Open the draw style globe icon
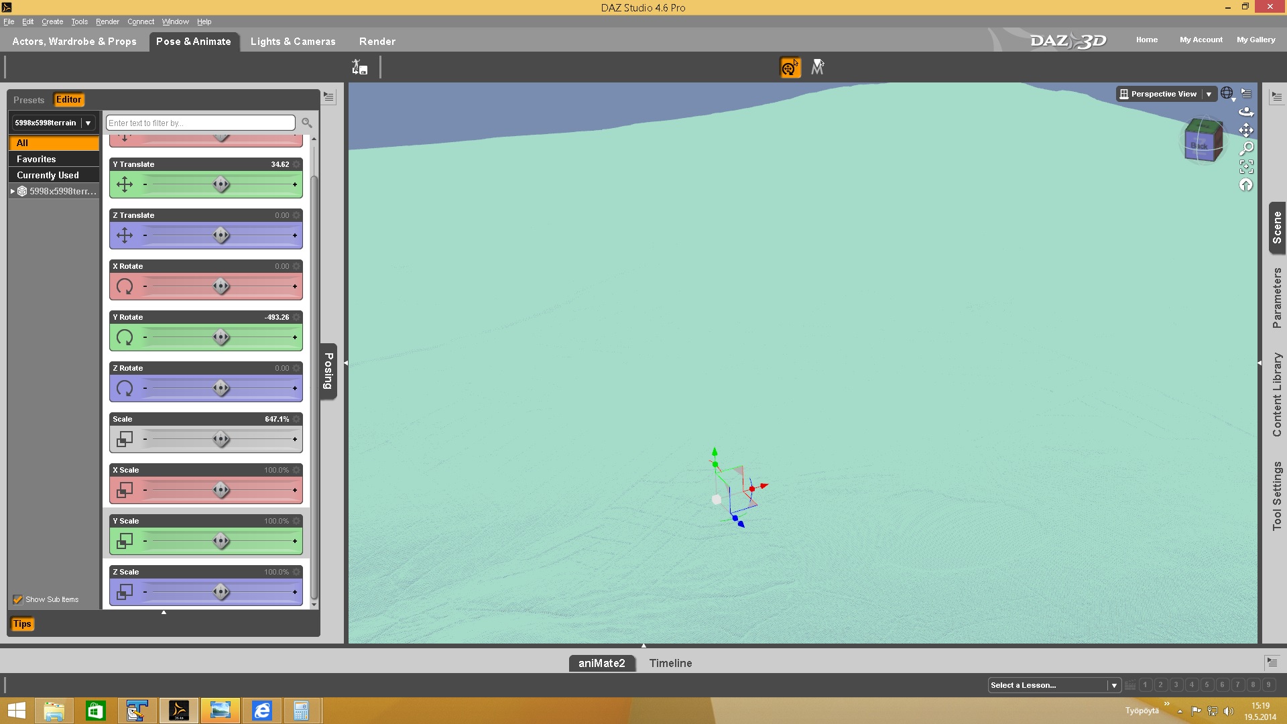 click(1227, 93)
